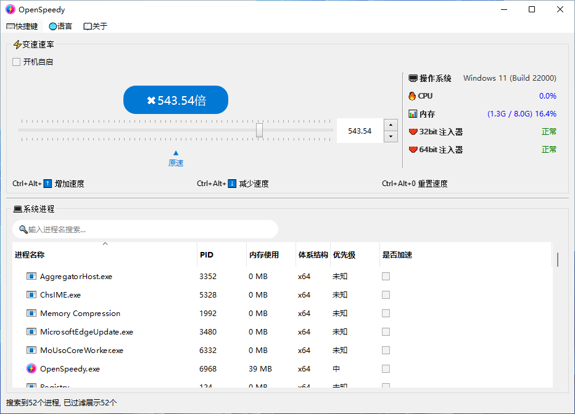Click the 543.54倍 speed button
Viewport: 575px width, 414px height.
176,100
